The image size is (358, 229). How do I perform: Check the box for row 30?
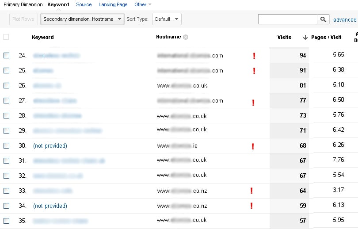pyautogui.click(x=6, y=145)
